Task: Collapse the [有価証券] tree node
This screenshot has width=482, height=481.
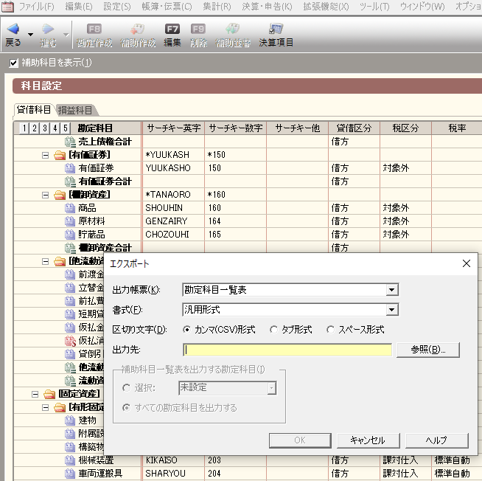Action: tap(45, 155)
